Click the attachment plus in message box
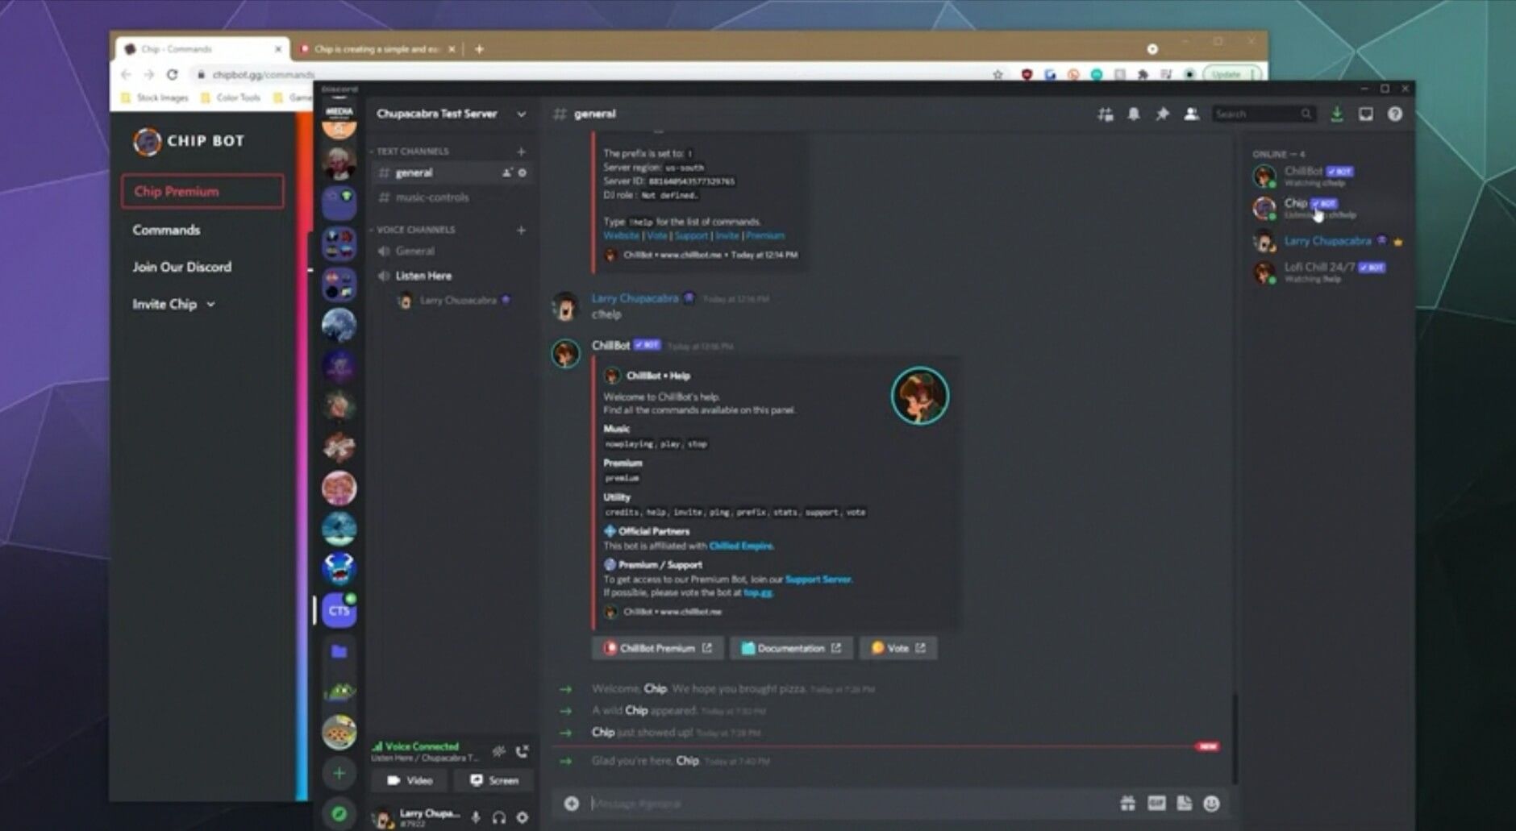The height and width of the screenshot is (831, 1516). 571,803
